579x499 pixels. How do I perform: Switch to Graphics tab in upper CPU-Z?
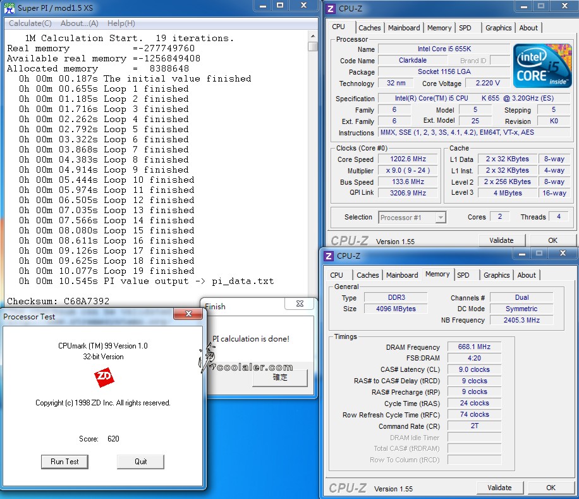coord(498,28)
